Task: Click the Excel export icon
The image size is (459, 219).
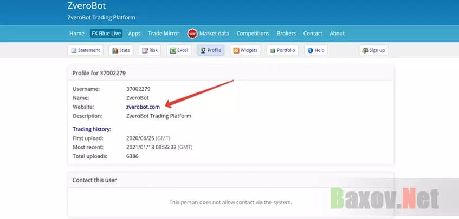Action: click(x=173, y=50)
